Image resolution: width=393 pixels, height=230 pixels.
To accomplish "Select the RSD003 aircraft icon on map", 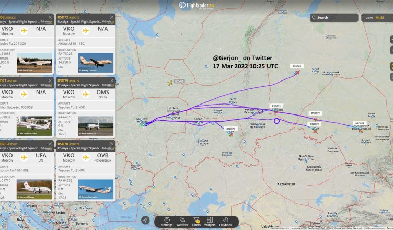I will (297, 72).
